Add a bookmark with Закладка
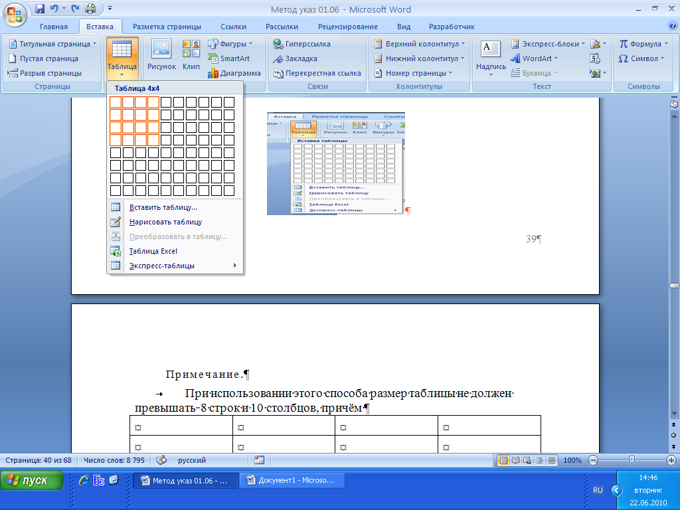Image resolution: width=680 pixels, height=510 pixels. pyautogui.click(x=295, y=58)
